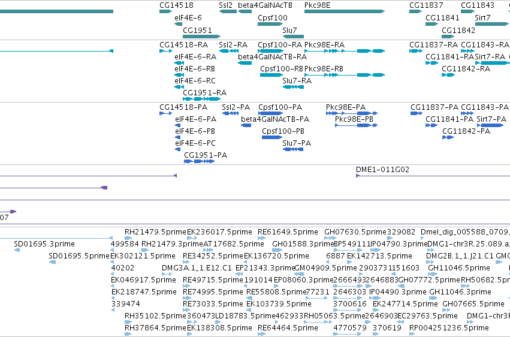Click EST GH07630.5prime
510x337 pixels.
[x=355, y=232]
